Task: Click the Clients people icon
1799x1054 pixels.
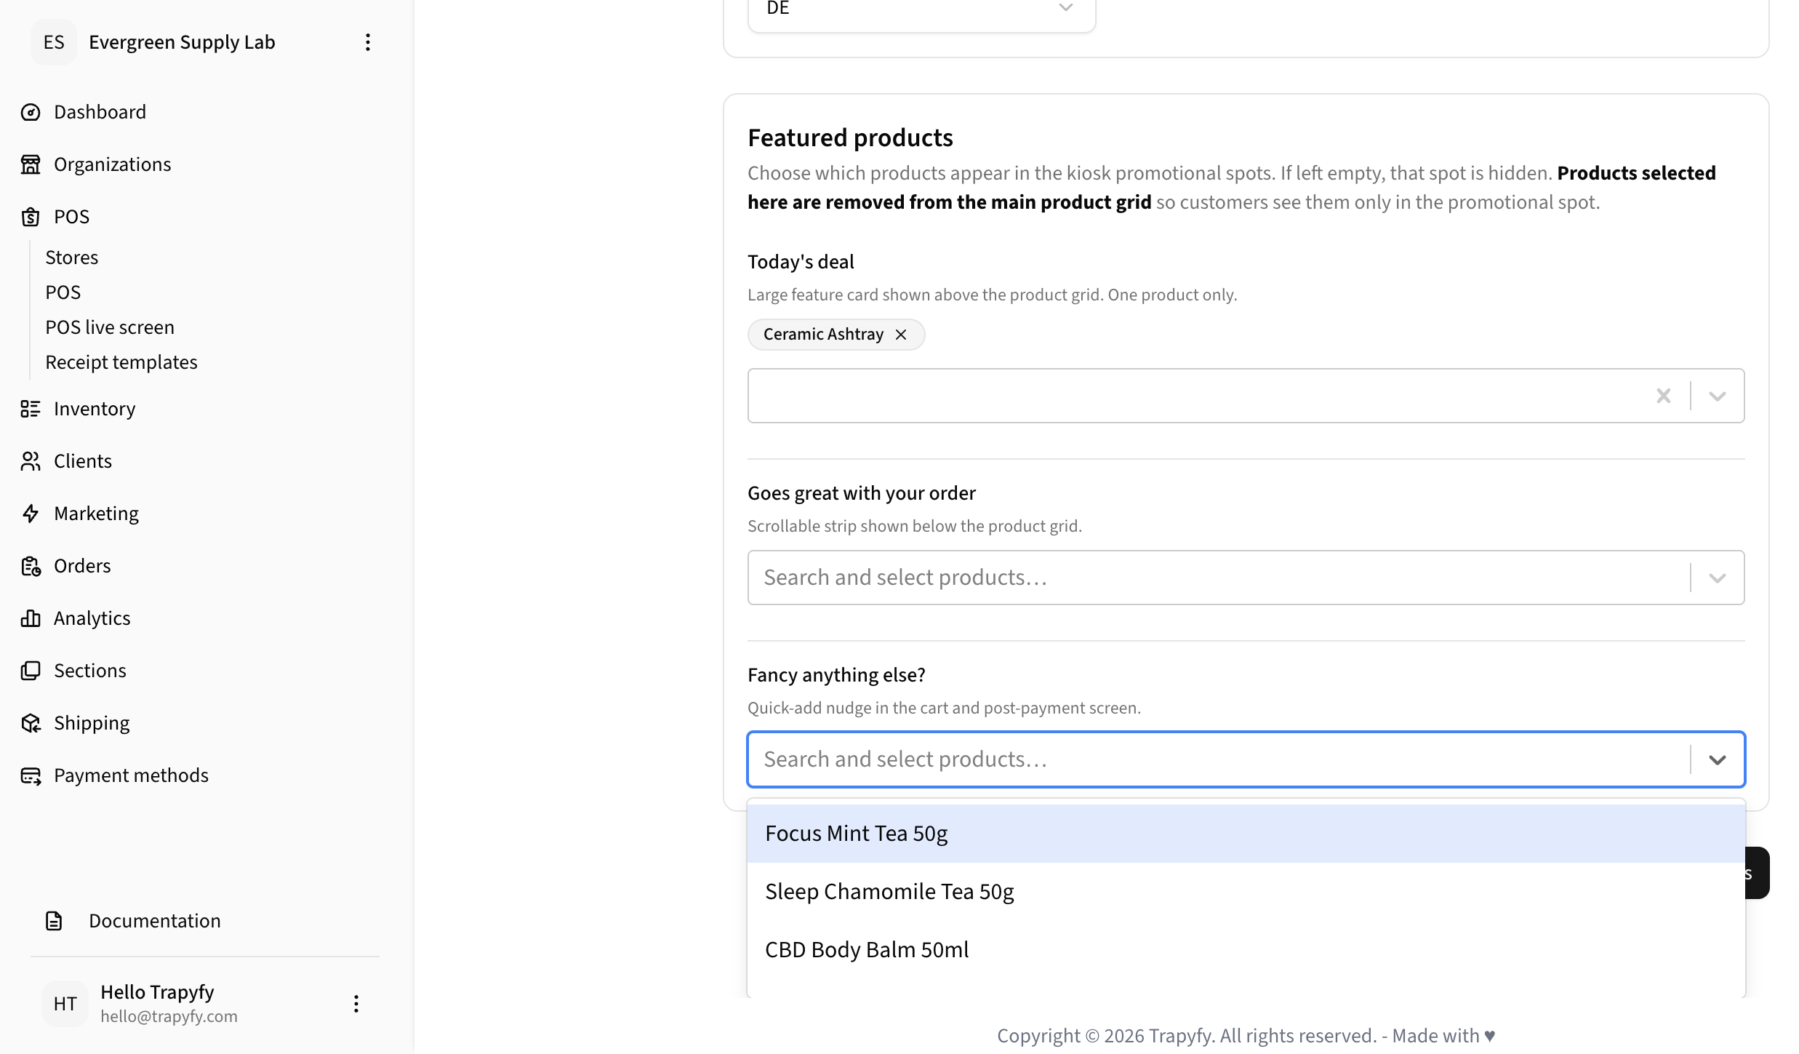Action: [x=31, y=461]
